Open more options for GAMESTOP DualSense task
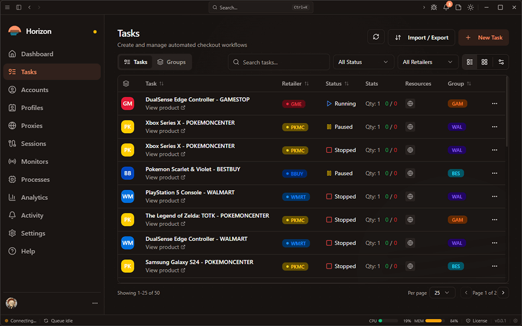 click(x=495, y=103)
